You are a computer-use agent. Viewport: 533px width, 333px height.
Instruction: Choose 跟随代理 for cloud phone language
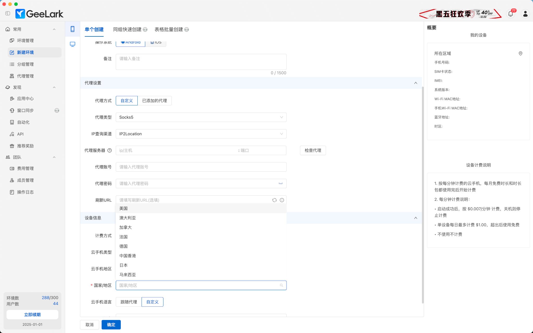pos(129,302)
